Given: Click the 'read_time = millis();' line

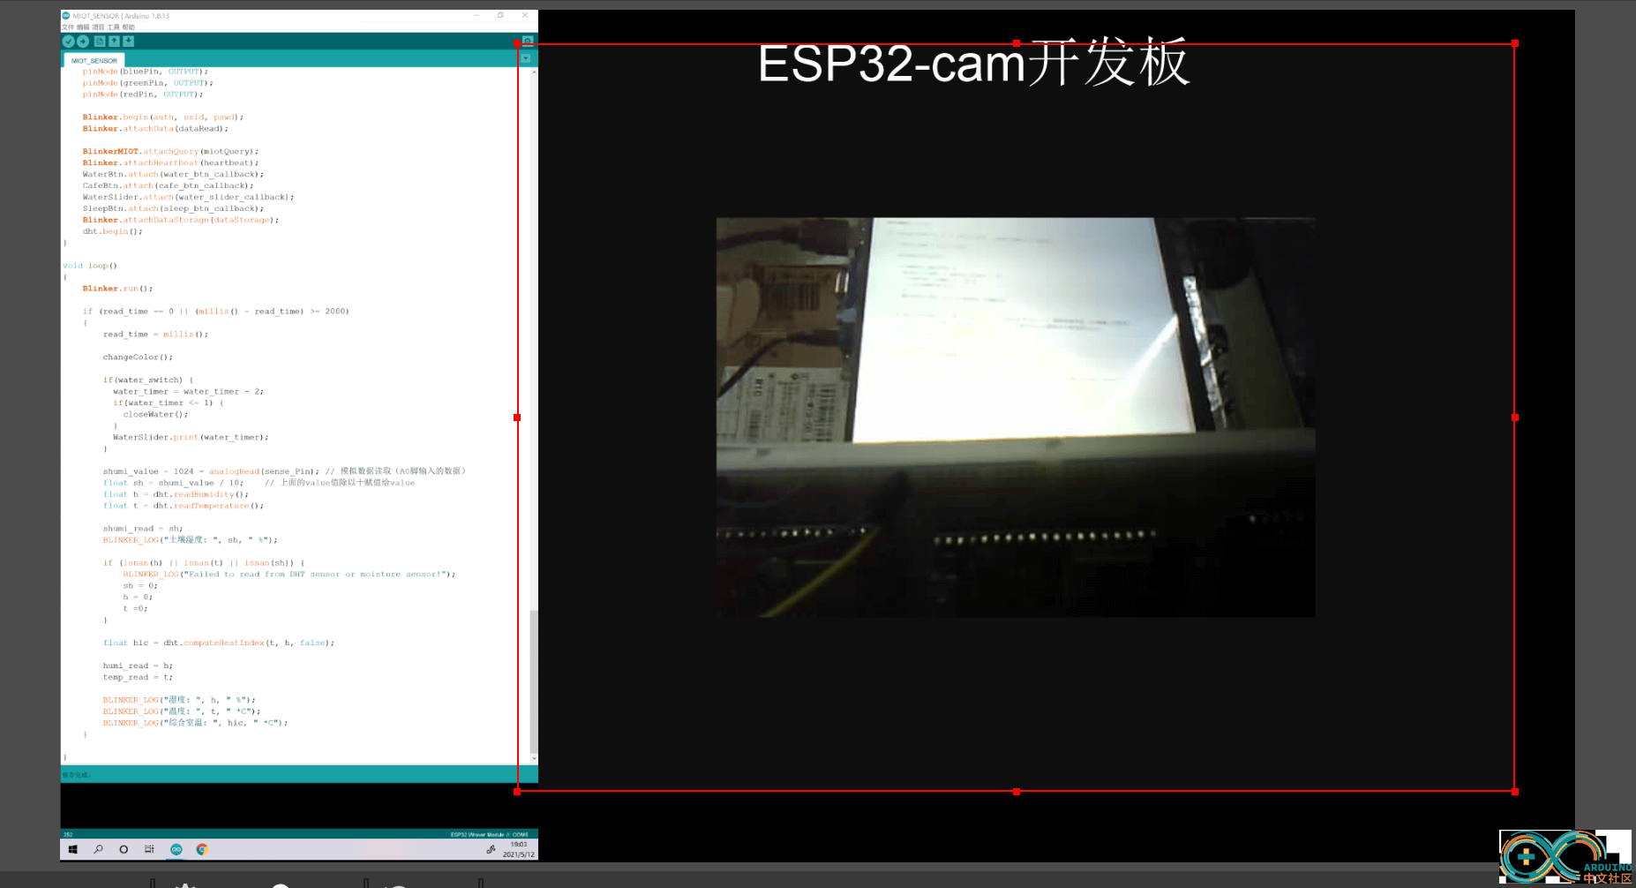Looking at the screenshot, I should click(155, 335).
